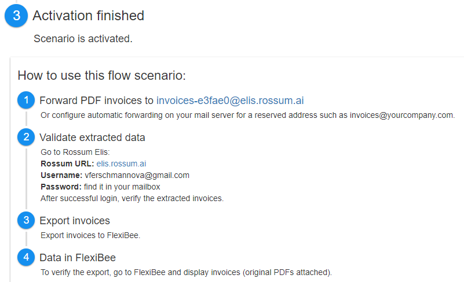Click the After successful login sentence

132,198
